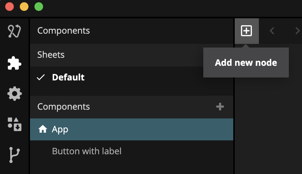Image resolution: width=302 pixels, height=174 pixels.
Task: Click the Noodl logo icon
Action: (14, 31)
